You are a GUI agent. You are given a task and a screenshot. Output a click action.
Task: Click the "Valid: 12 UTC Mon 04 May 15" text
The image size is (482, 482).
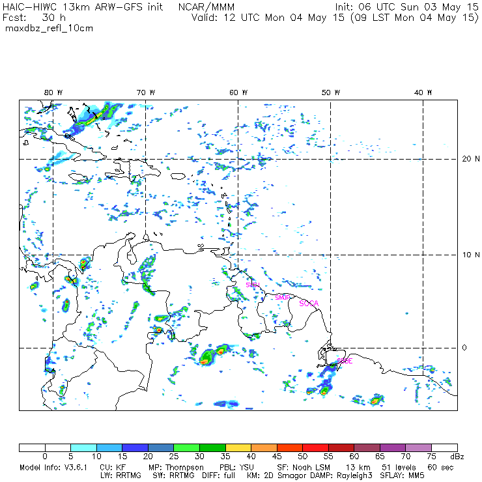(268, 18)
